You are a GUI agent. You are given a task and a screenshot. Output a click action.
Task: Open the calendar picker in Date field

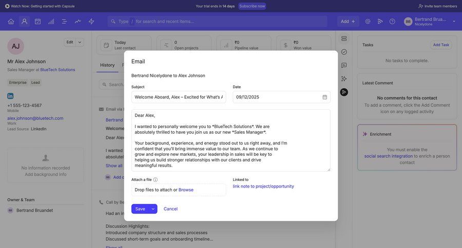pos(324,97)
